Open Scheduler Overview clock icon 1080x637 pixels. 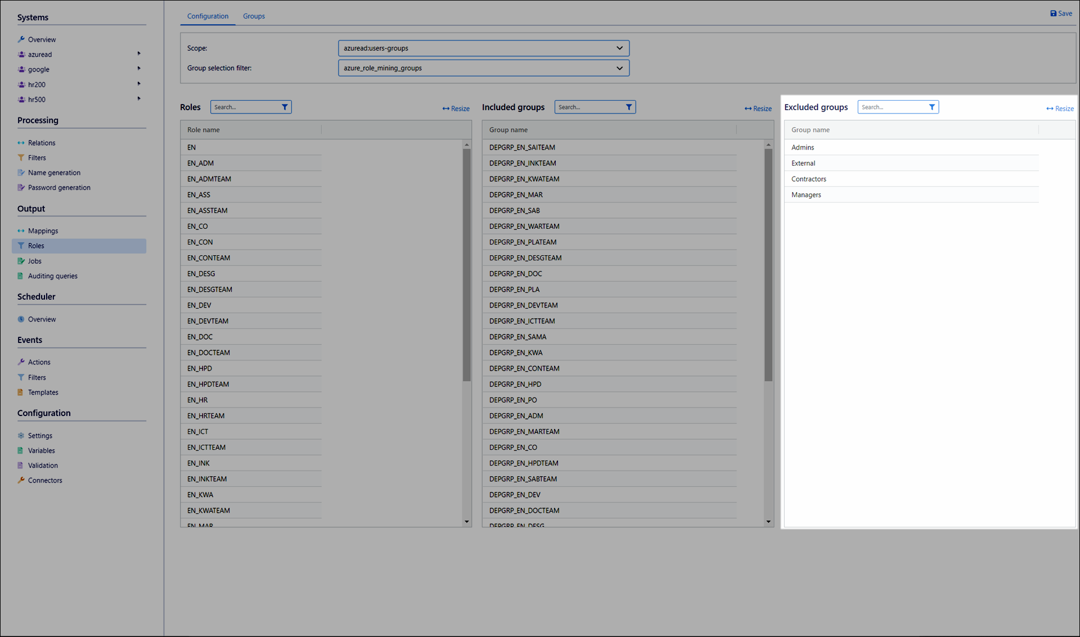(21, 319)
